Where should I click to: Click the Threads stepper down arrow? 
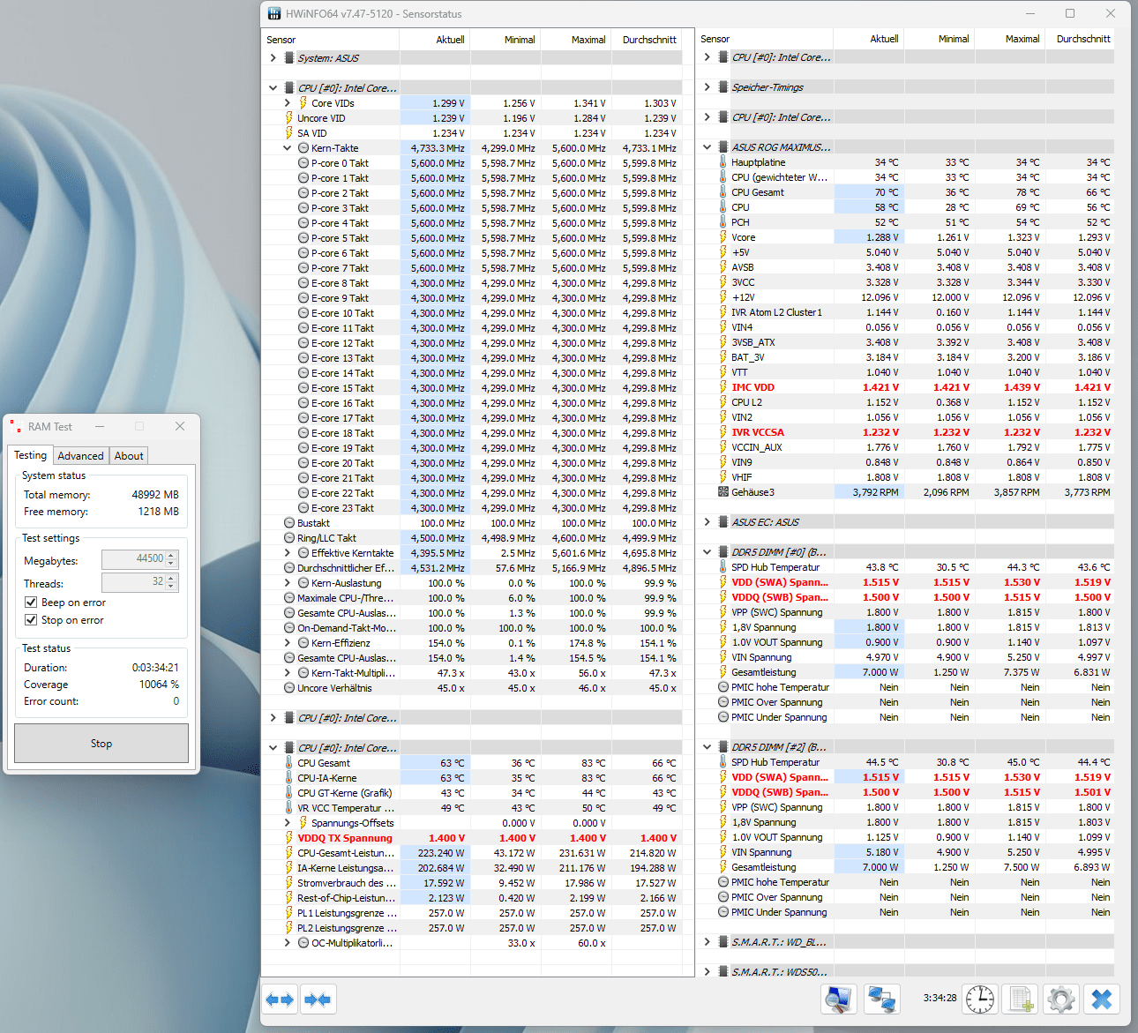(x=172, y=587)
